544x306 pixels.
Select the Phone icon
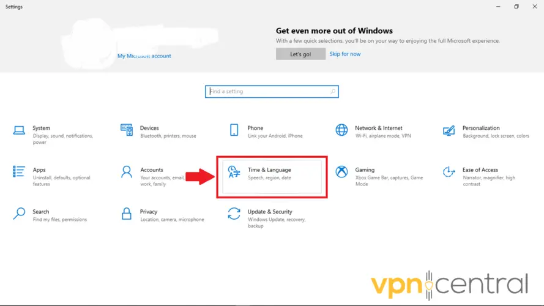[234, 130]
